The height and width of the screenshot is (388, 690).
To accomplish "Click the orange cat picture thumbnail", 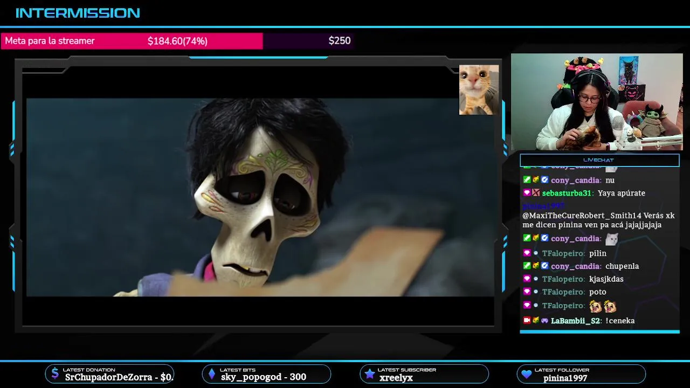I will (x=479, y=89).
